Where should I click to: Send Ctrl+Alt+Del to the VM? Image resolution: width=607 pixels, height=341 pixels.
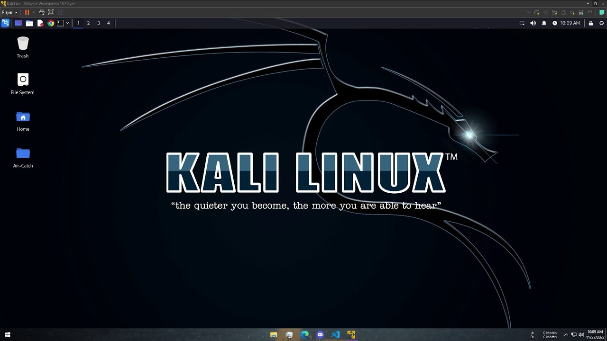(42, 12)
